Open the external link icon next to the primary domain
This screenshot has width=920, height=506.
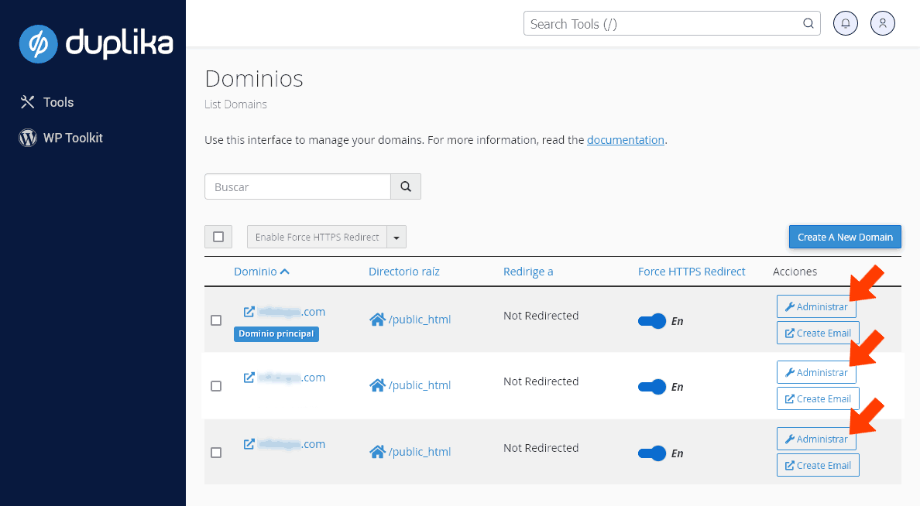click(249, 311)
